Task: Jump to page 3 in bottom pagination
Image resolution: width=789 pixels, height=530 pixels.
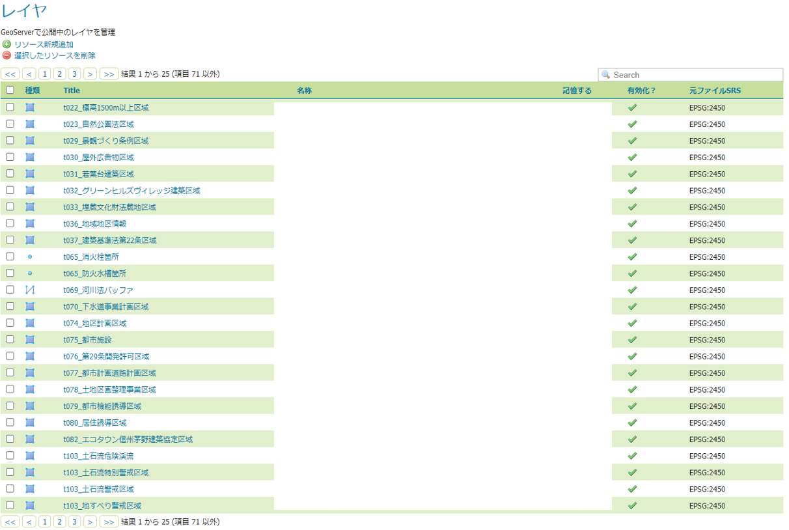Action: 75,522
